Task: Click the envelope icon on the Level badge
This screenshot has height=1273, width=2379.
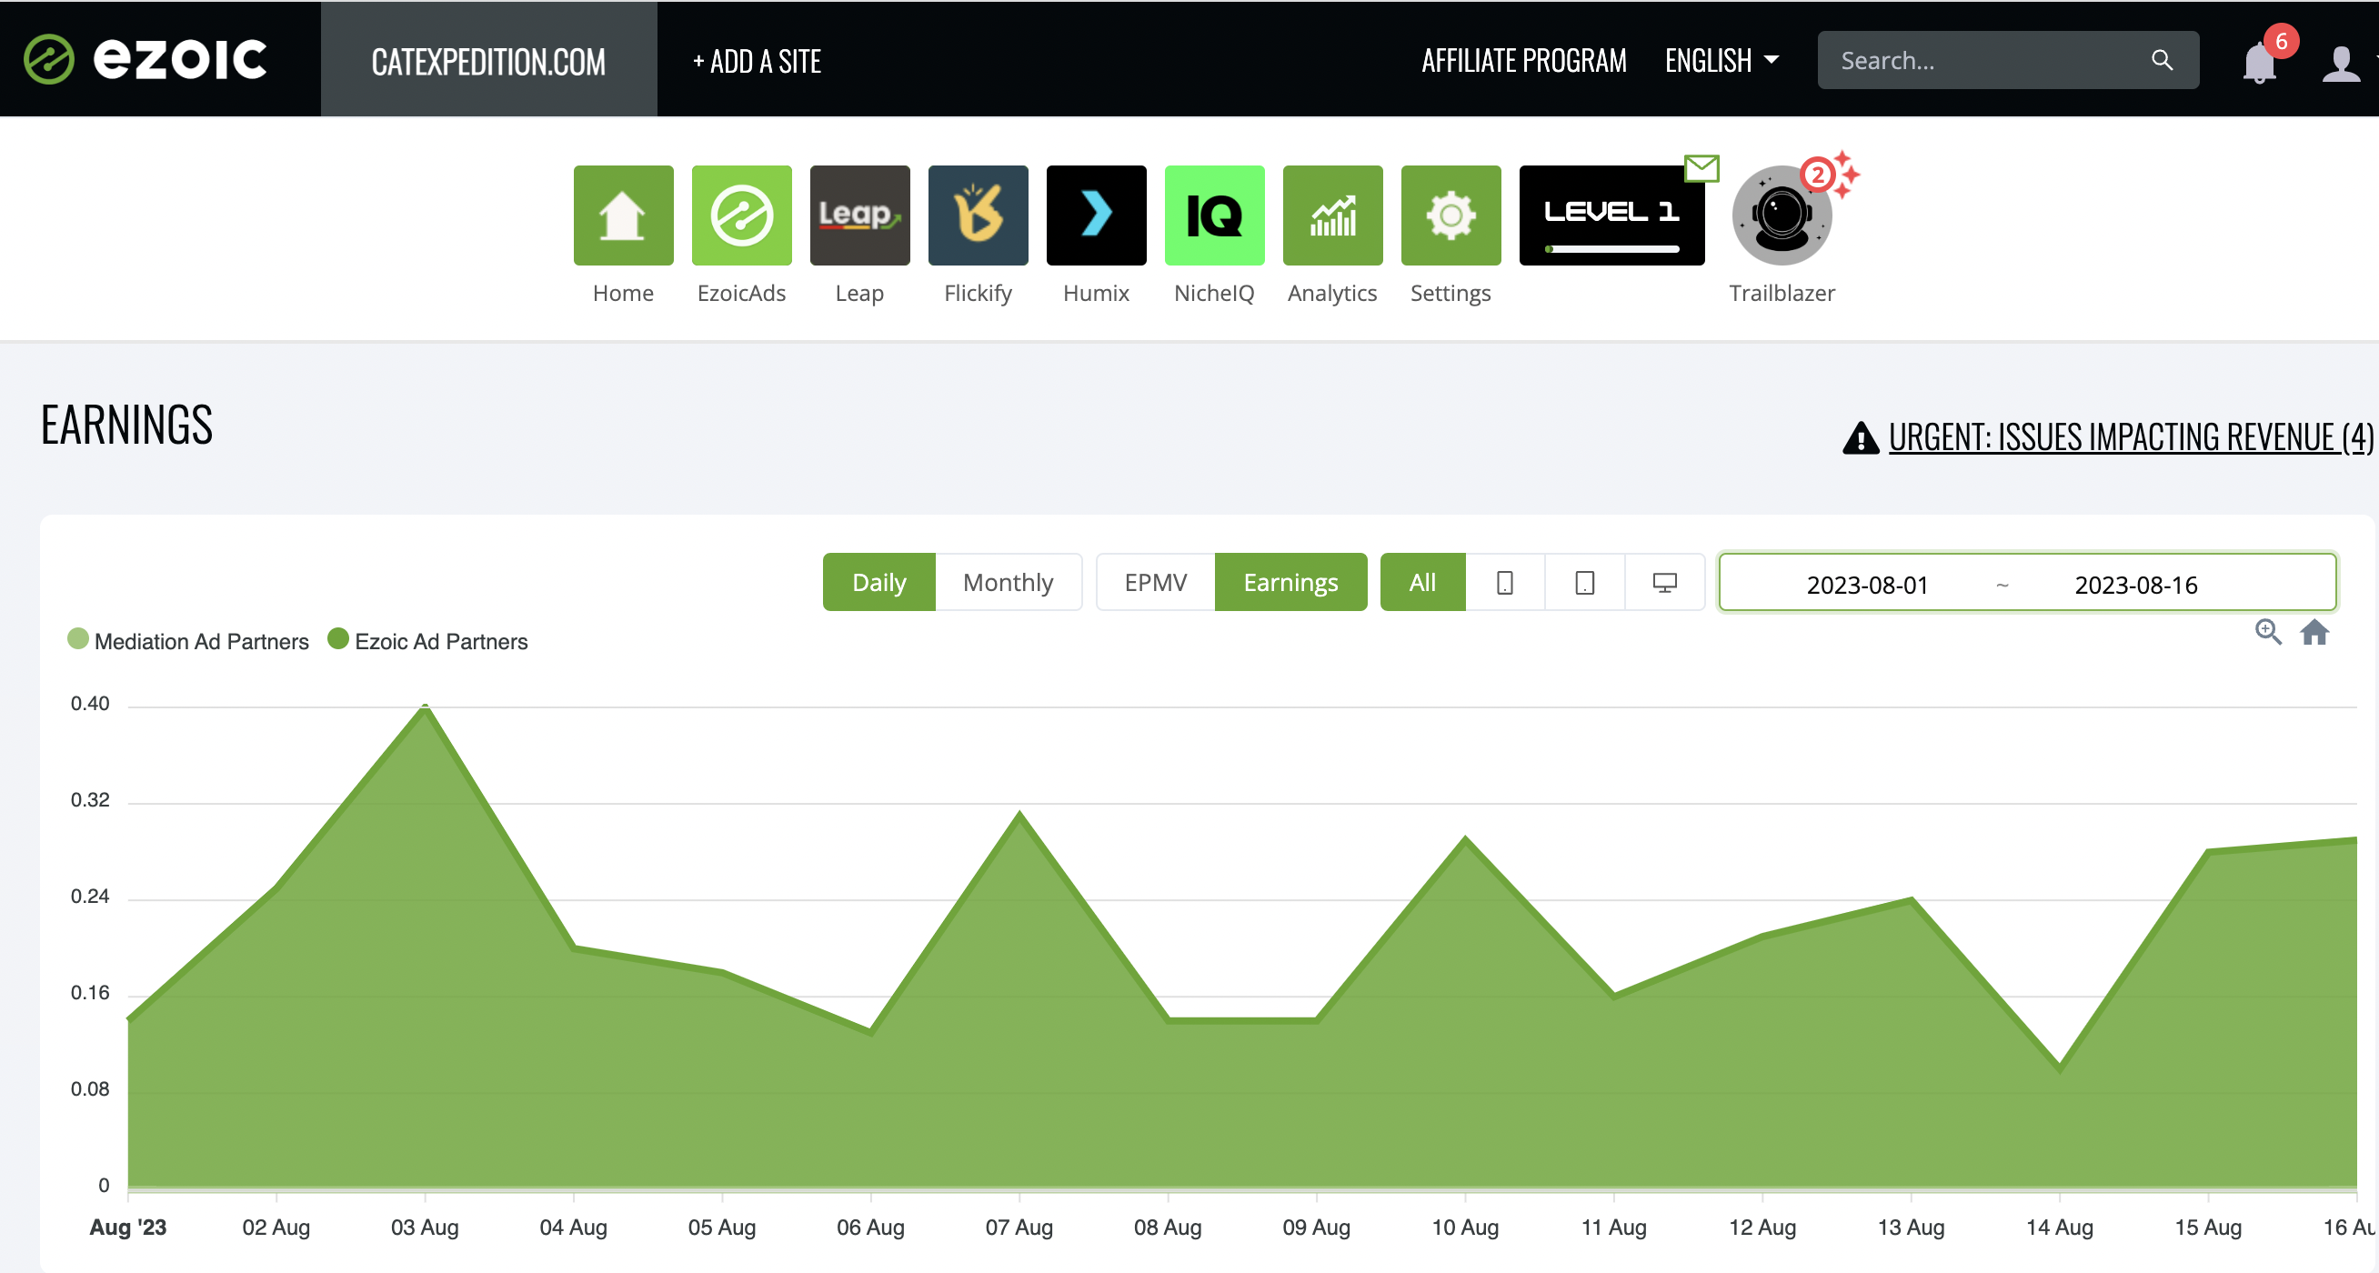Action: tap(1701, 168)
